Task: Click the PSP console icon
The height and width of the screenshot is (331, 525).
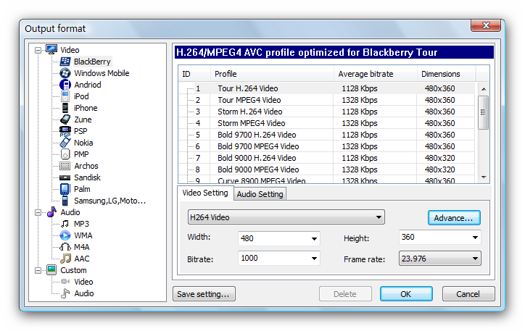Action: [x=65, y=131]
